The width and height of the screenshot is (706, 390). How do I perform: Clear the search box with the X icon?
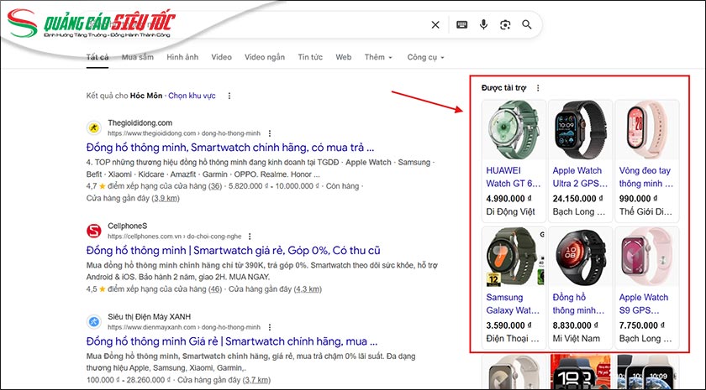click(435, 25)
